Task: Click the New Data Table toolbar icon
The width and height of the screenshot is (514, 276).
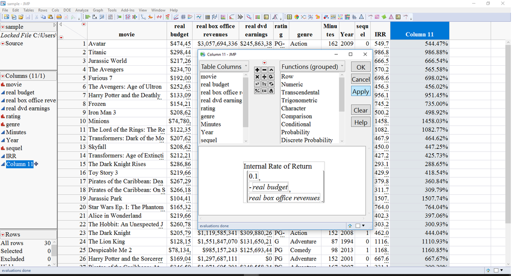Action: 7,16
